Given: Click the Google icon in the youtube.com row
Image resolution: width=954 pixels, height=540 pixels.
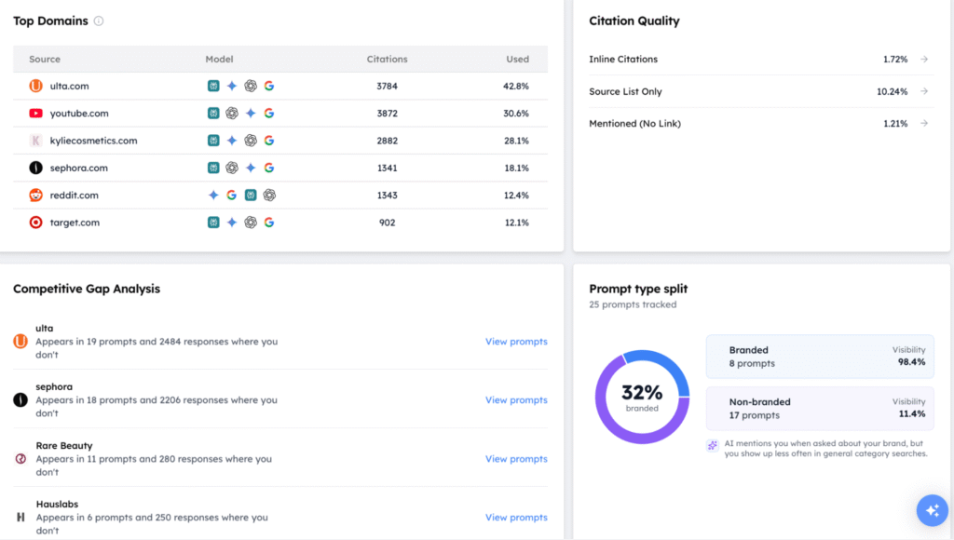Looking at the screenshot, I should pyautogui.click(x=269, y=113).
